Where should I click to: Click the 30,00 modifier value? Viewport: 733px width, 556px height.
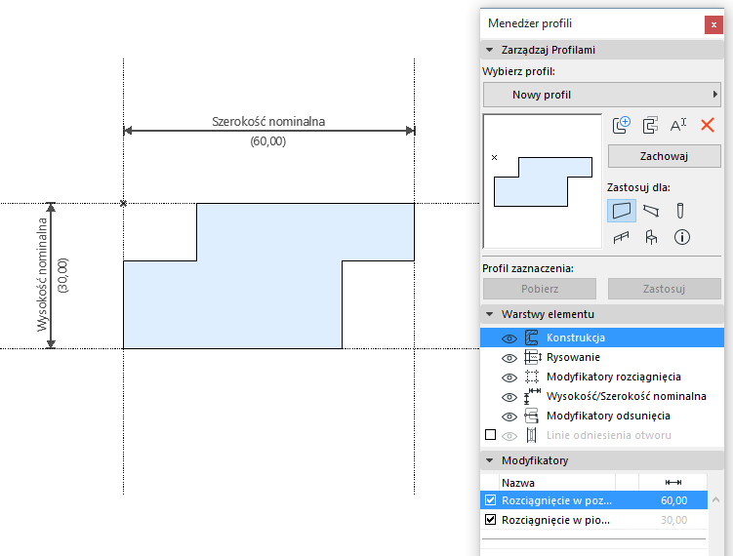[673, 520]
